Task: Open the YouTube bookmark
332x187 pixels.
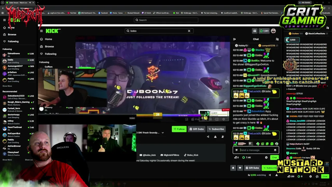Action: (72, 13)
